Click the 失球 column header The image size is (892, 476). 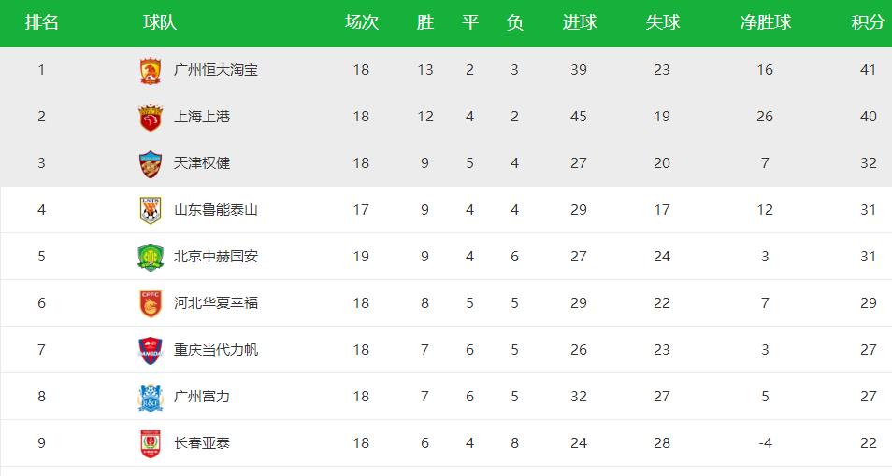click(x=662, y=22)
